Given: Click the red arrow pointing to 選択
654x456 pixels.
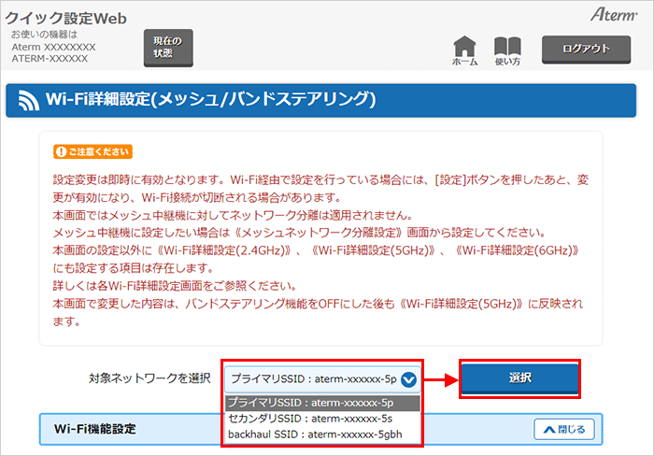Looking at the screenshot, I should pos(442,378).
